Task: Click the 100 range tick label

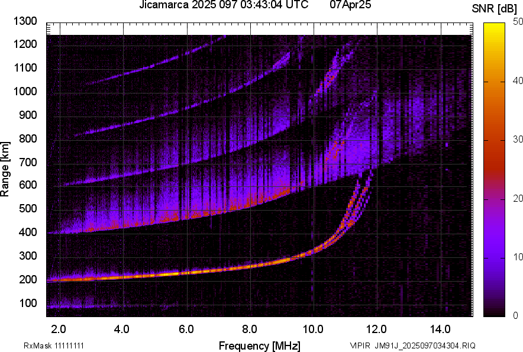Action: pos(28,303)
